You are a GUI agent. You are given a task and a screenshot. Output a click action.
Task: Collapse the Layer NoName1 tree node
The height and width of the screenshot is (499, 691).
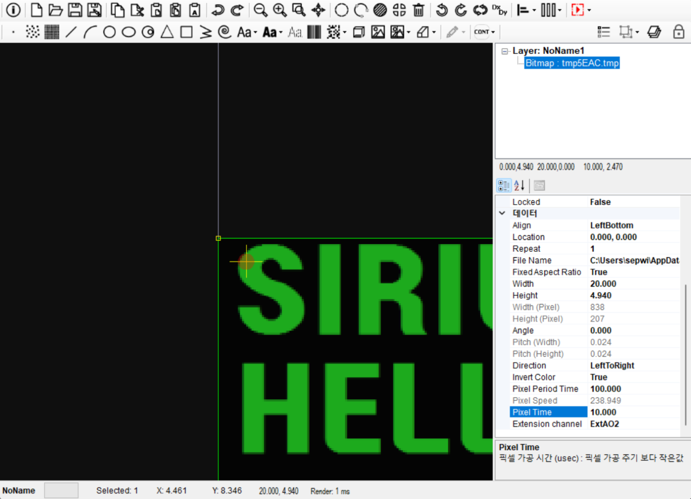click(x=505, y=51)
